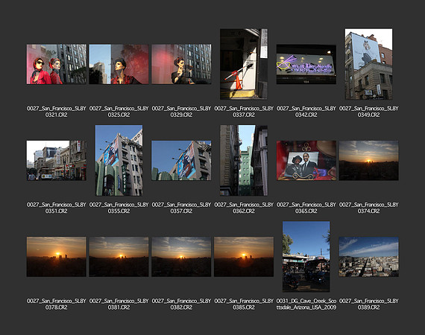Click filename label ending 0378.CR2

coord(57,304)
